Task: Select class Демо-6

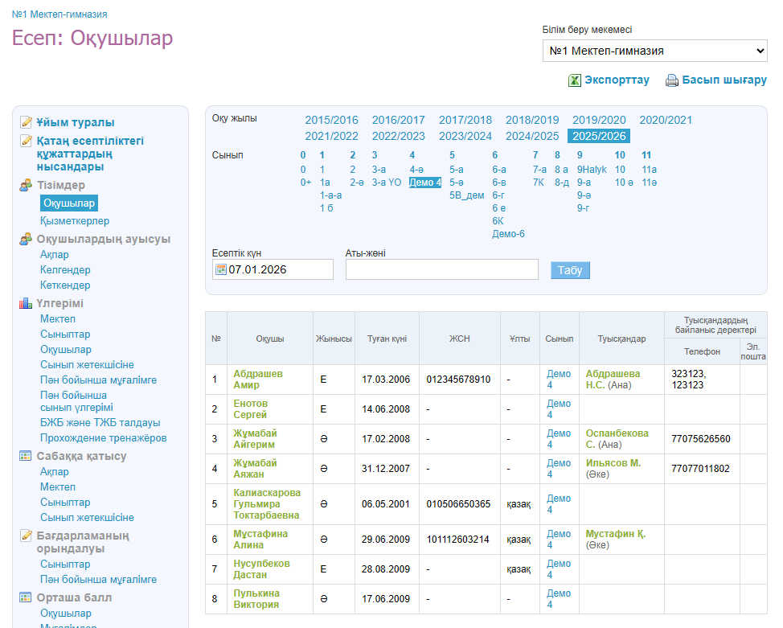Action: (x=508, y=234)
